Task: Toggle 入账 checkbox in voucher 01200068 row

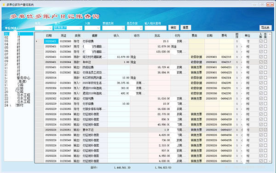Action: click(261, 41)
